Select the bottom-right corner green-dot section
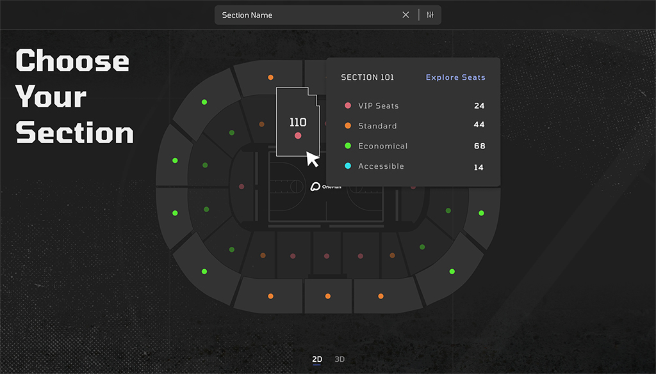This screenshot has height=374, width=656. [x=450, y=269]
